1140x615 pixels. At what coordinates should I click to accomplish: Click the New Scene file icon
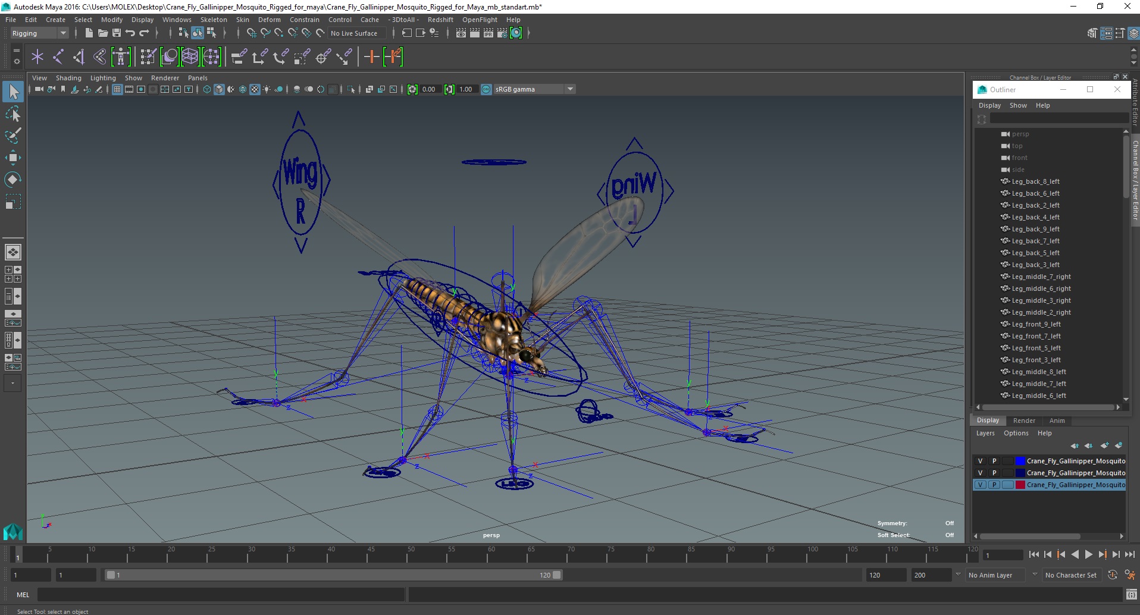click(x=89, y=33)
